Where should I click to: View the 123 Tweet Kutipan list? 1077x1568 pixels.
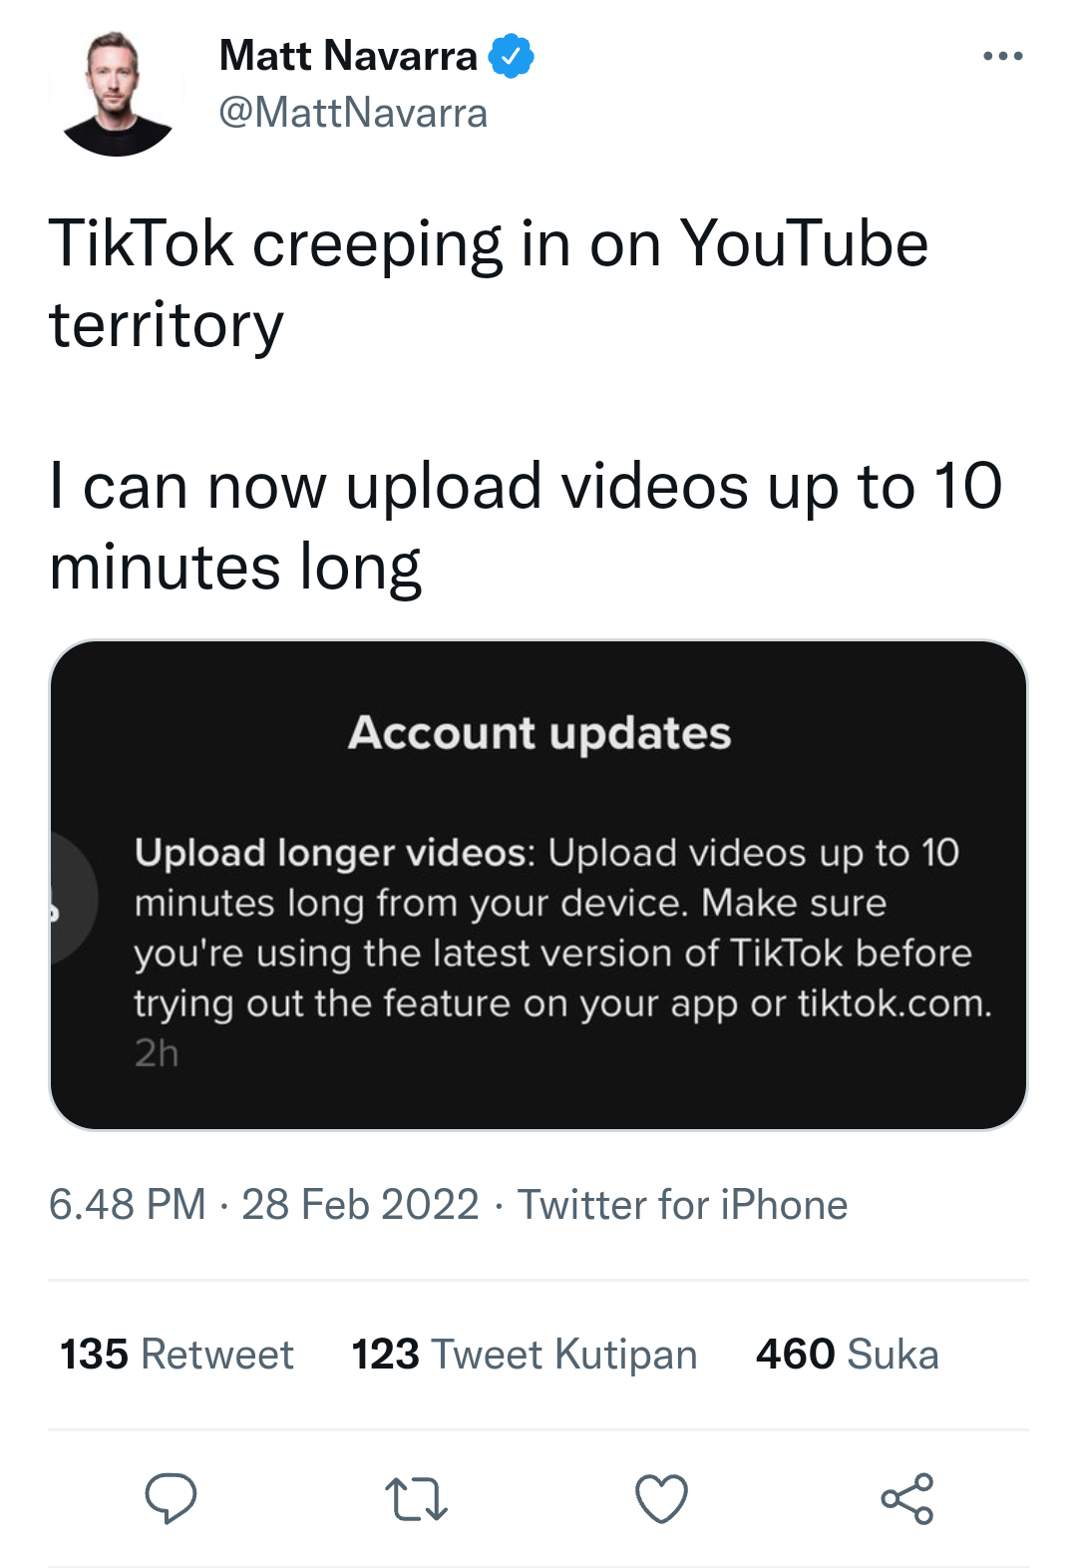click(525, 1355)
